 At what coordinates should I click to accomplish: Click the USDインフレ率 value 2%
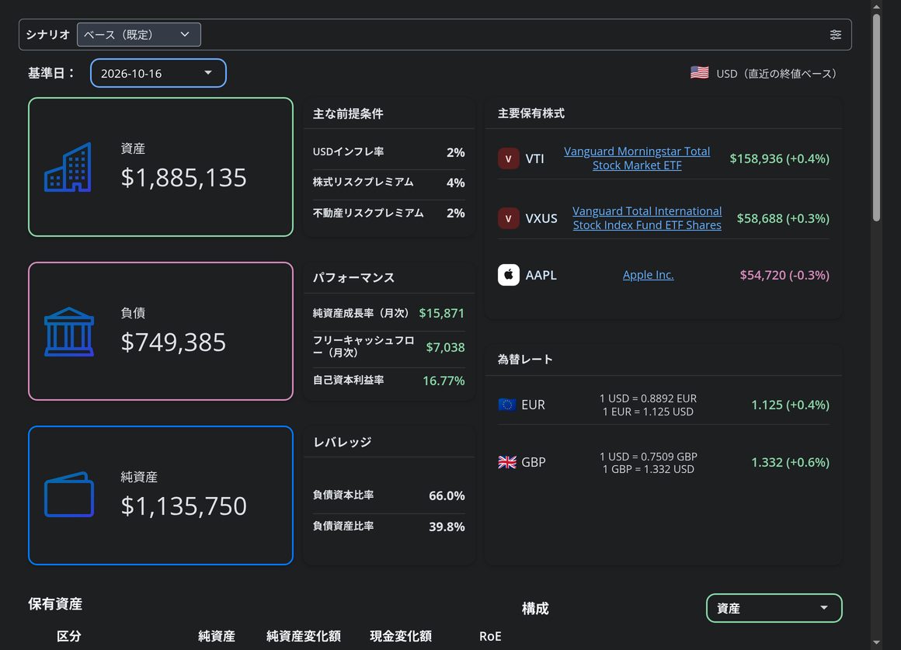(456, 152)
